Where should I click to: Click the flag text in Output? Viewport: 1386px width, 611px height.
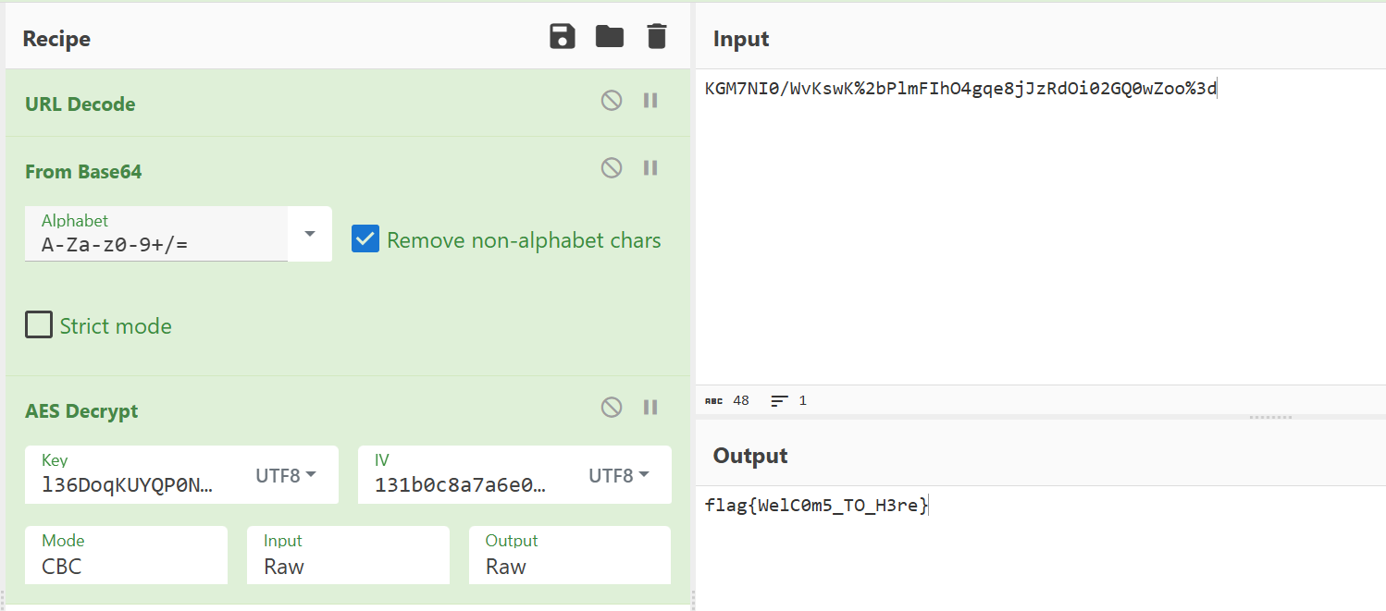click(x=815, y=506)
